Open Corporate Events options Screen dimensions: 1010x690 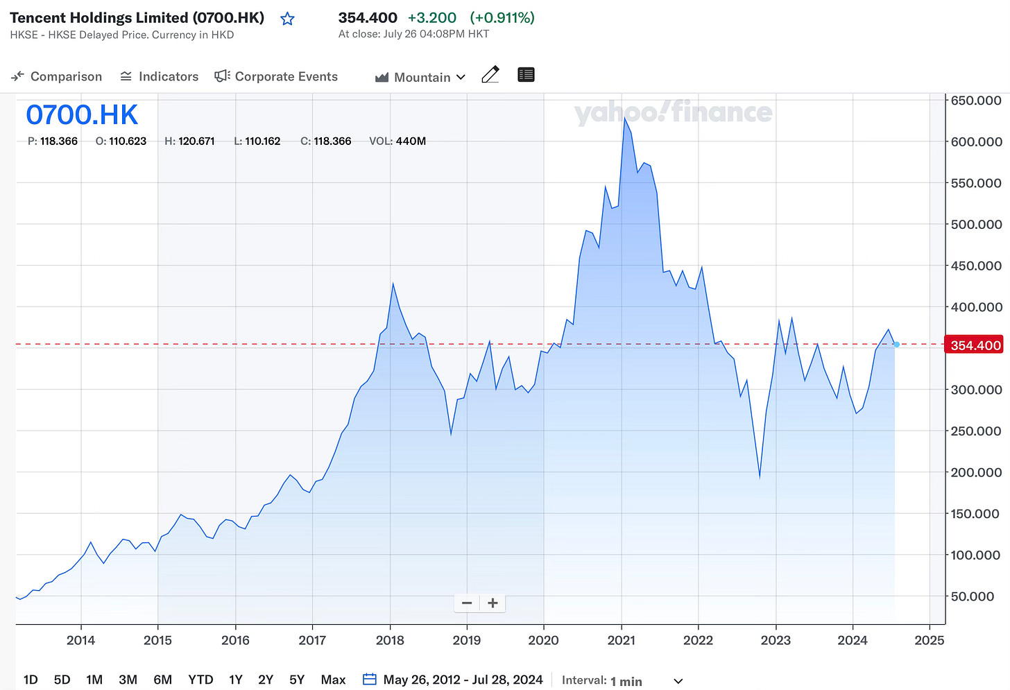pos(276,76)
